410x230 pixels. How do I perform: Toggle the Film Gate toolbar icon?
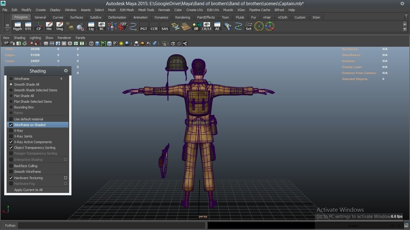[x=52, y=43]
